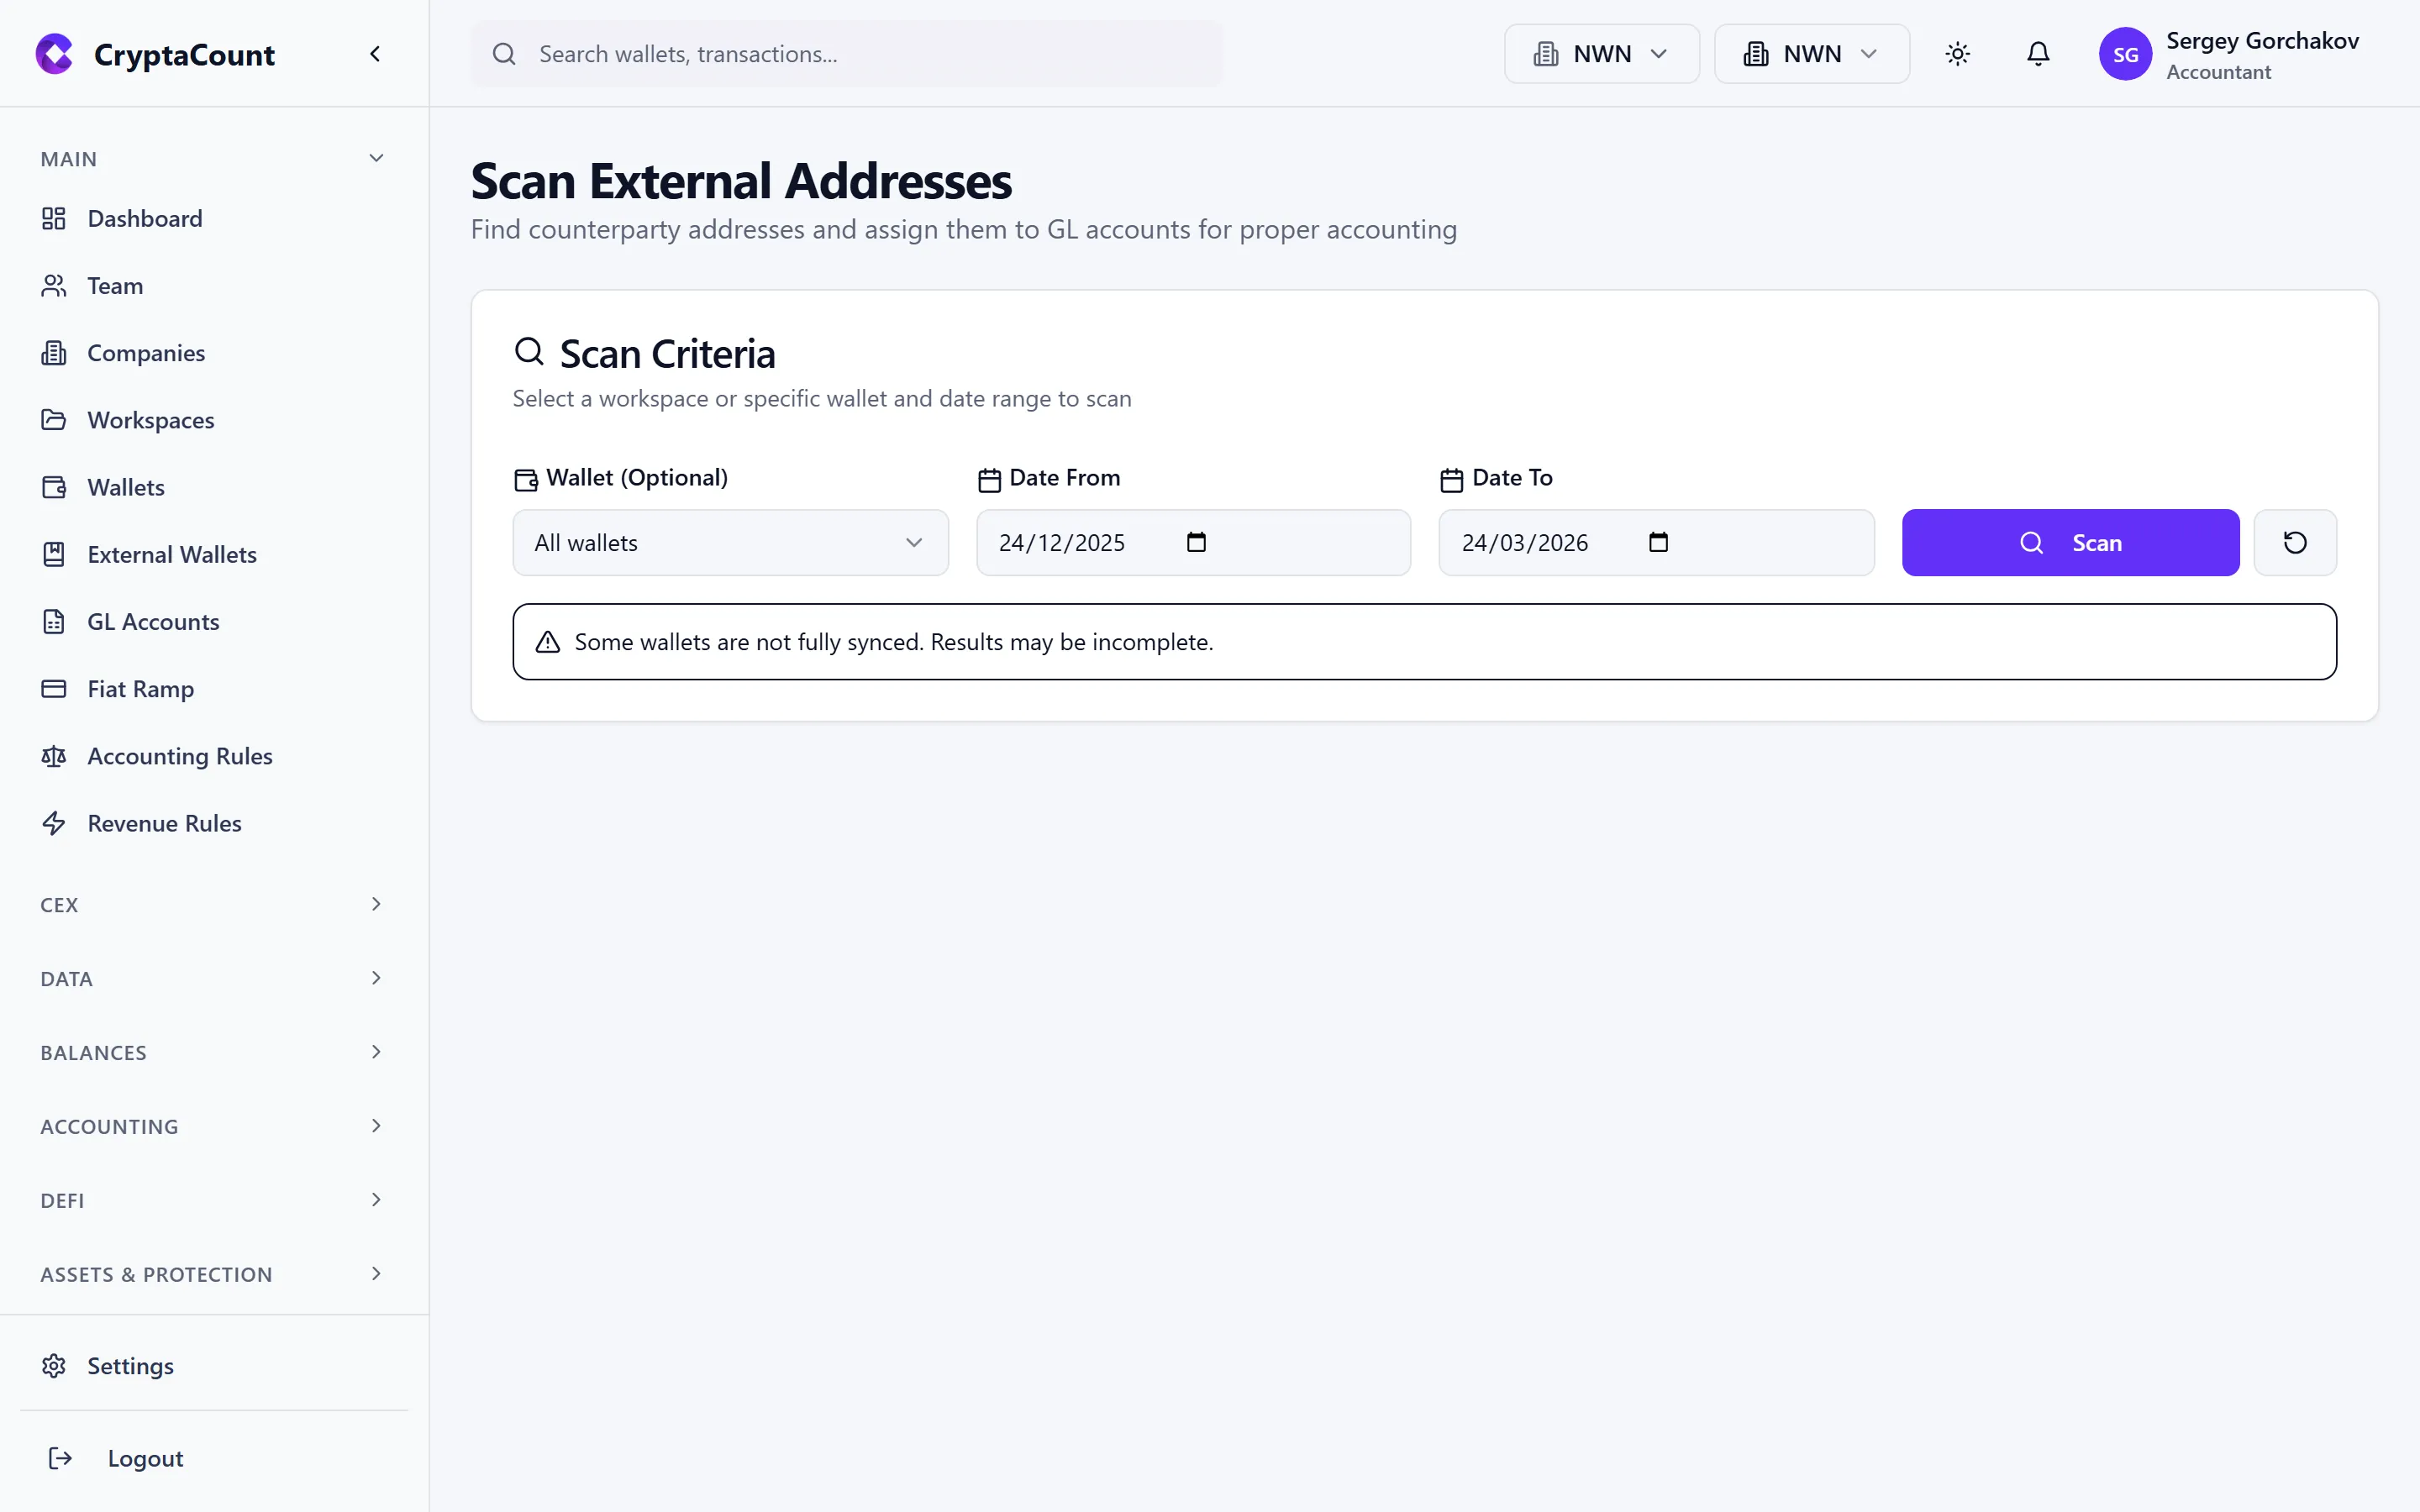
Task: Open the notifications bell
Action: 2037,54
